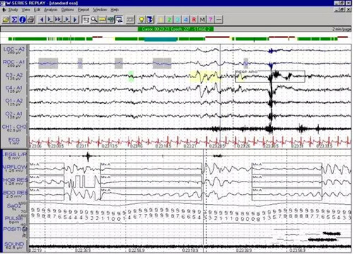Viewport: 353px width, 254px height.
Task: Select the magnifying glass zoom tool
Action: pyautogui.click(x=94, y=20)
